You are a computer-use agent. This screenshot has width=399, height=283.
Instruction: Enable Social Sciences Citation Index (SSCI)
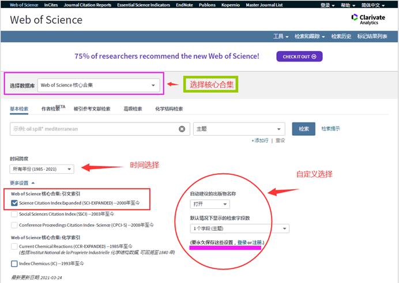point(14,214)
